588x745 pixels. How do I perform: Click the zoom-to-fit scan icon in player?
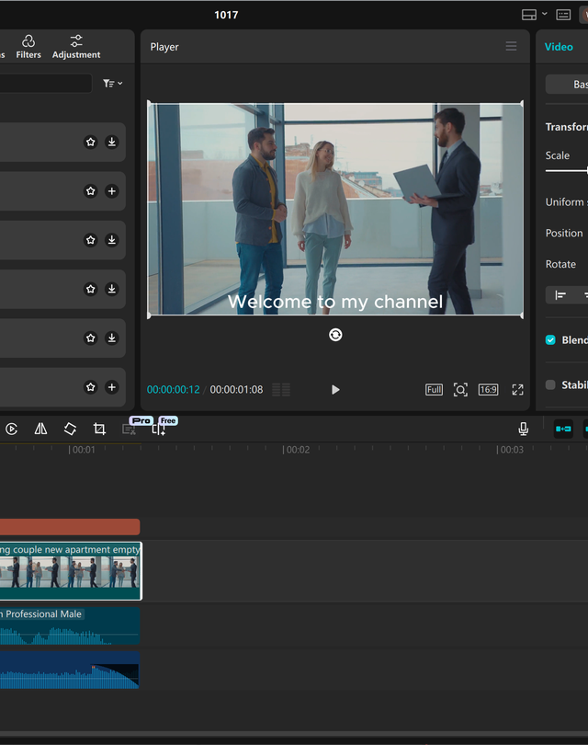point(460,390)
